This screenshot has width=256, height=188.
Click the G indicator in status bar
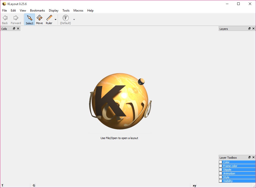pos(34,185)
